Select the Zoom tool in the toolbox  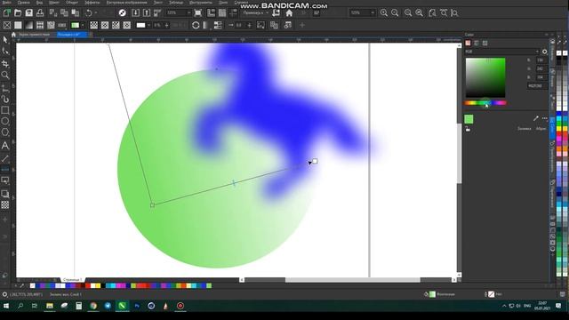(5, 75)
